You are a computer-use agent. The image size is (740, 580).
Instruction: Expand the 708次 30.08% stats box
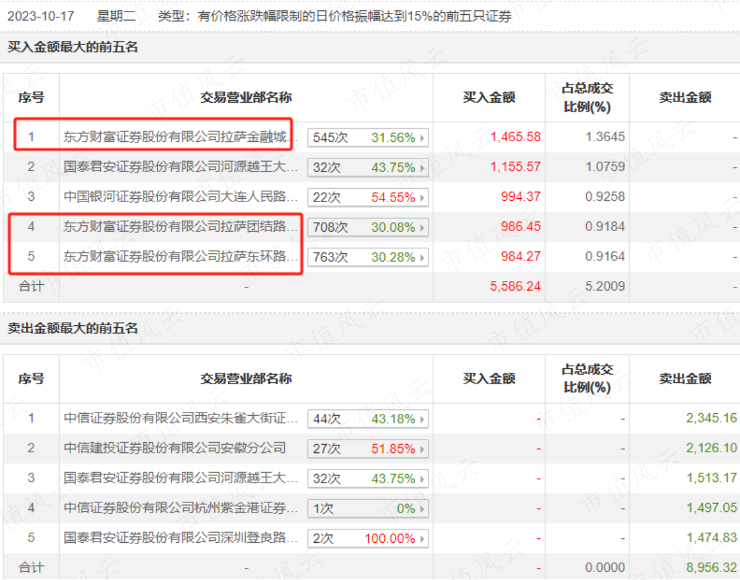click(368, 227)
